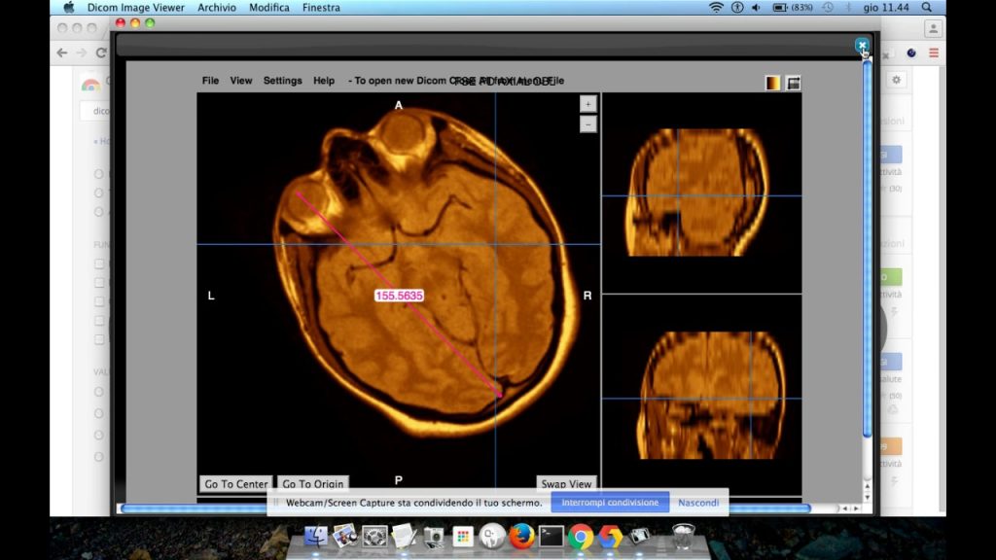The width and height of the screenshot is (996, 560).
Task: Toggle the volume icon in the menu bar
Action: coord(756,7)
